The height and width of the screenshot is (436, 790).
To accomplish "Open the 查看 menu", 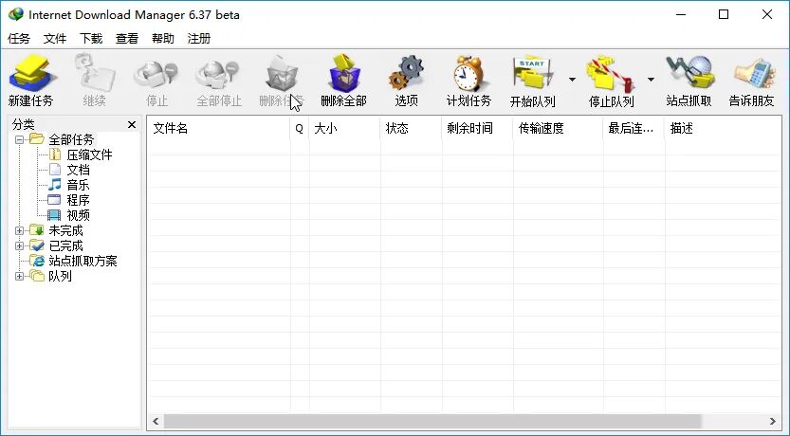I will [x=127, y=39].
